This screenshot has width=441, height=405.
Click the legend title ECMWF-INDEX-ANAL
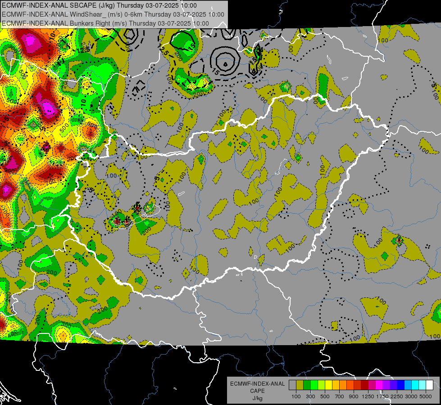click(257, 384)
